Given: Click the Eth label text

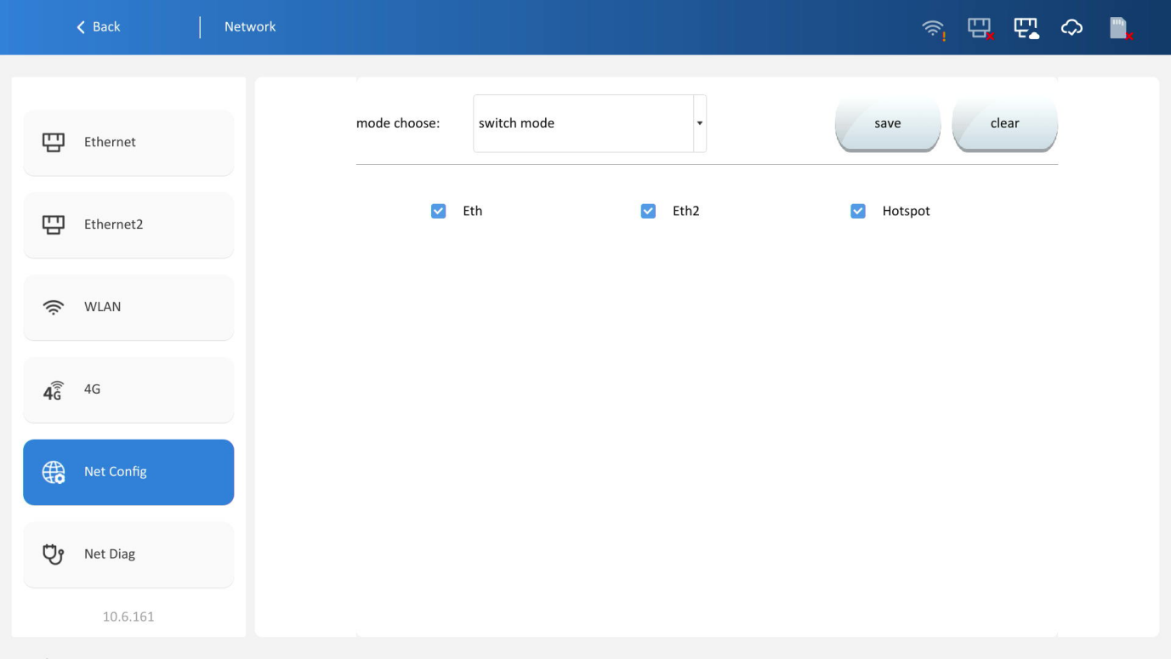Looking at the screenshot, I should (x=473, y=211).
